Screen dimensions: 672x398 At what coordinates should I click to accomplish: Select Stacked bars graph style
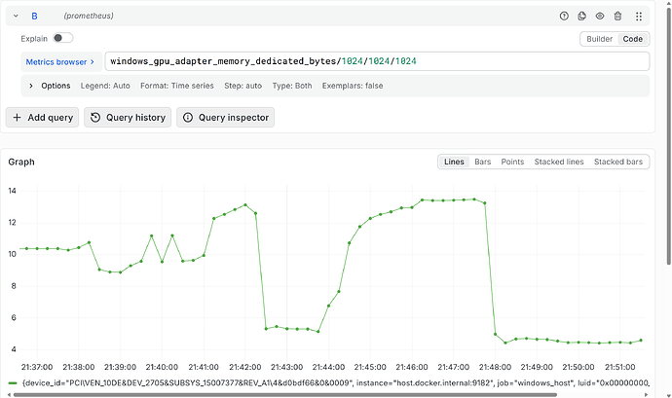tap(618, 162)
